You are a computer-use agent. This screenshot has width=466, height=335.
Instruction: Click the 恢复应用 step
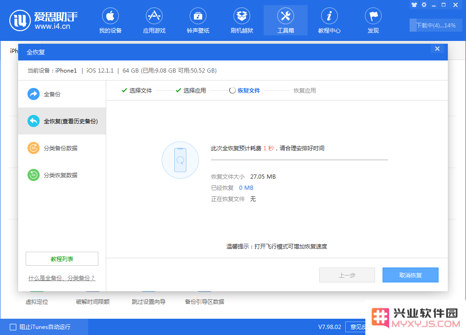[x=305, y=91]
